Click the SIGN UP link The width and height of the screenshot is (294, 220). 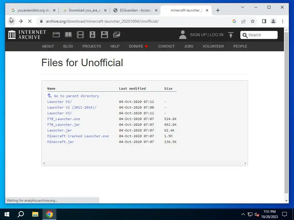click(x=198, y=35)
